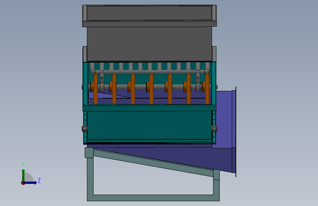Select the gray-green support frame bottom beam
318x206 pixels.
click(x=153, y=198)
